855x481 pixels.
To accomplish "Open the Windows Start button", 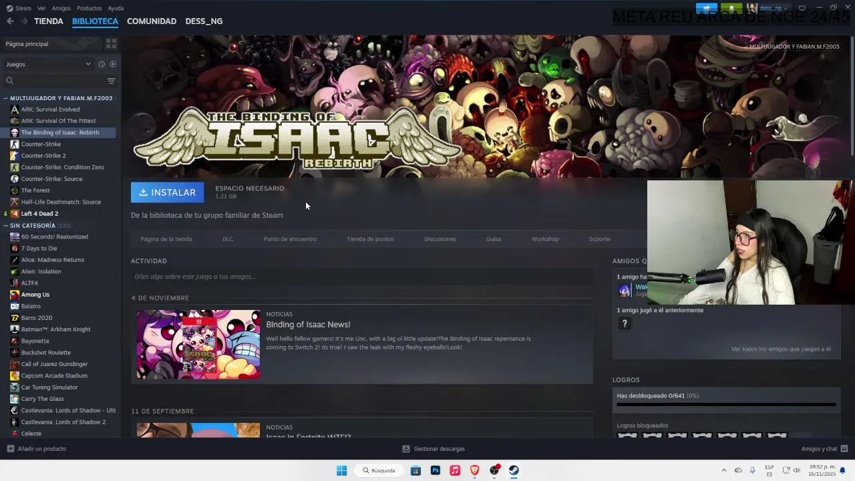I will pyautogui.click(x=341, y=470).
